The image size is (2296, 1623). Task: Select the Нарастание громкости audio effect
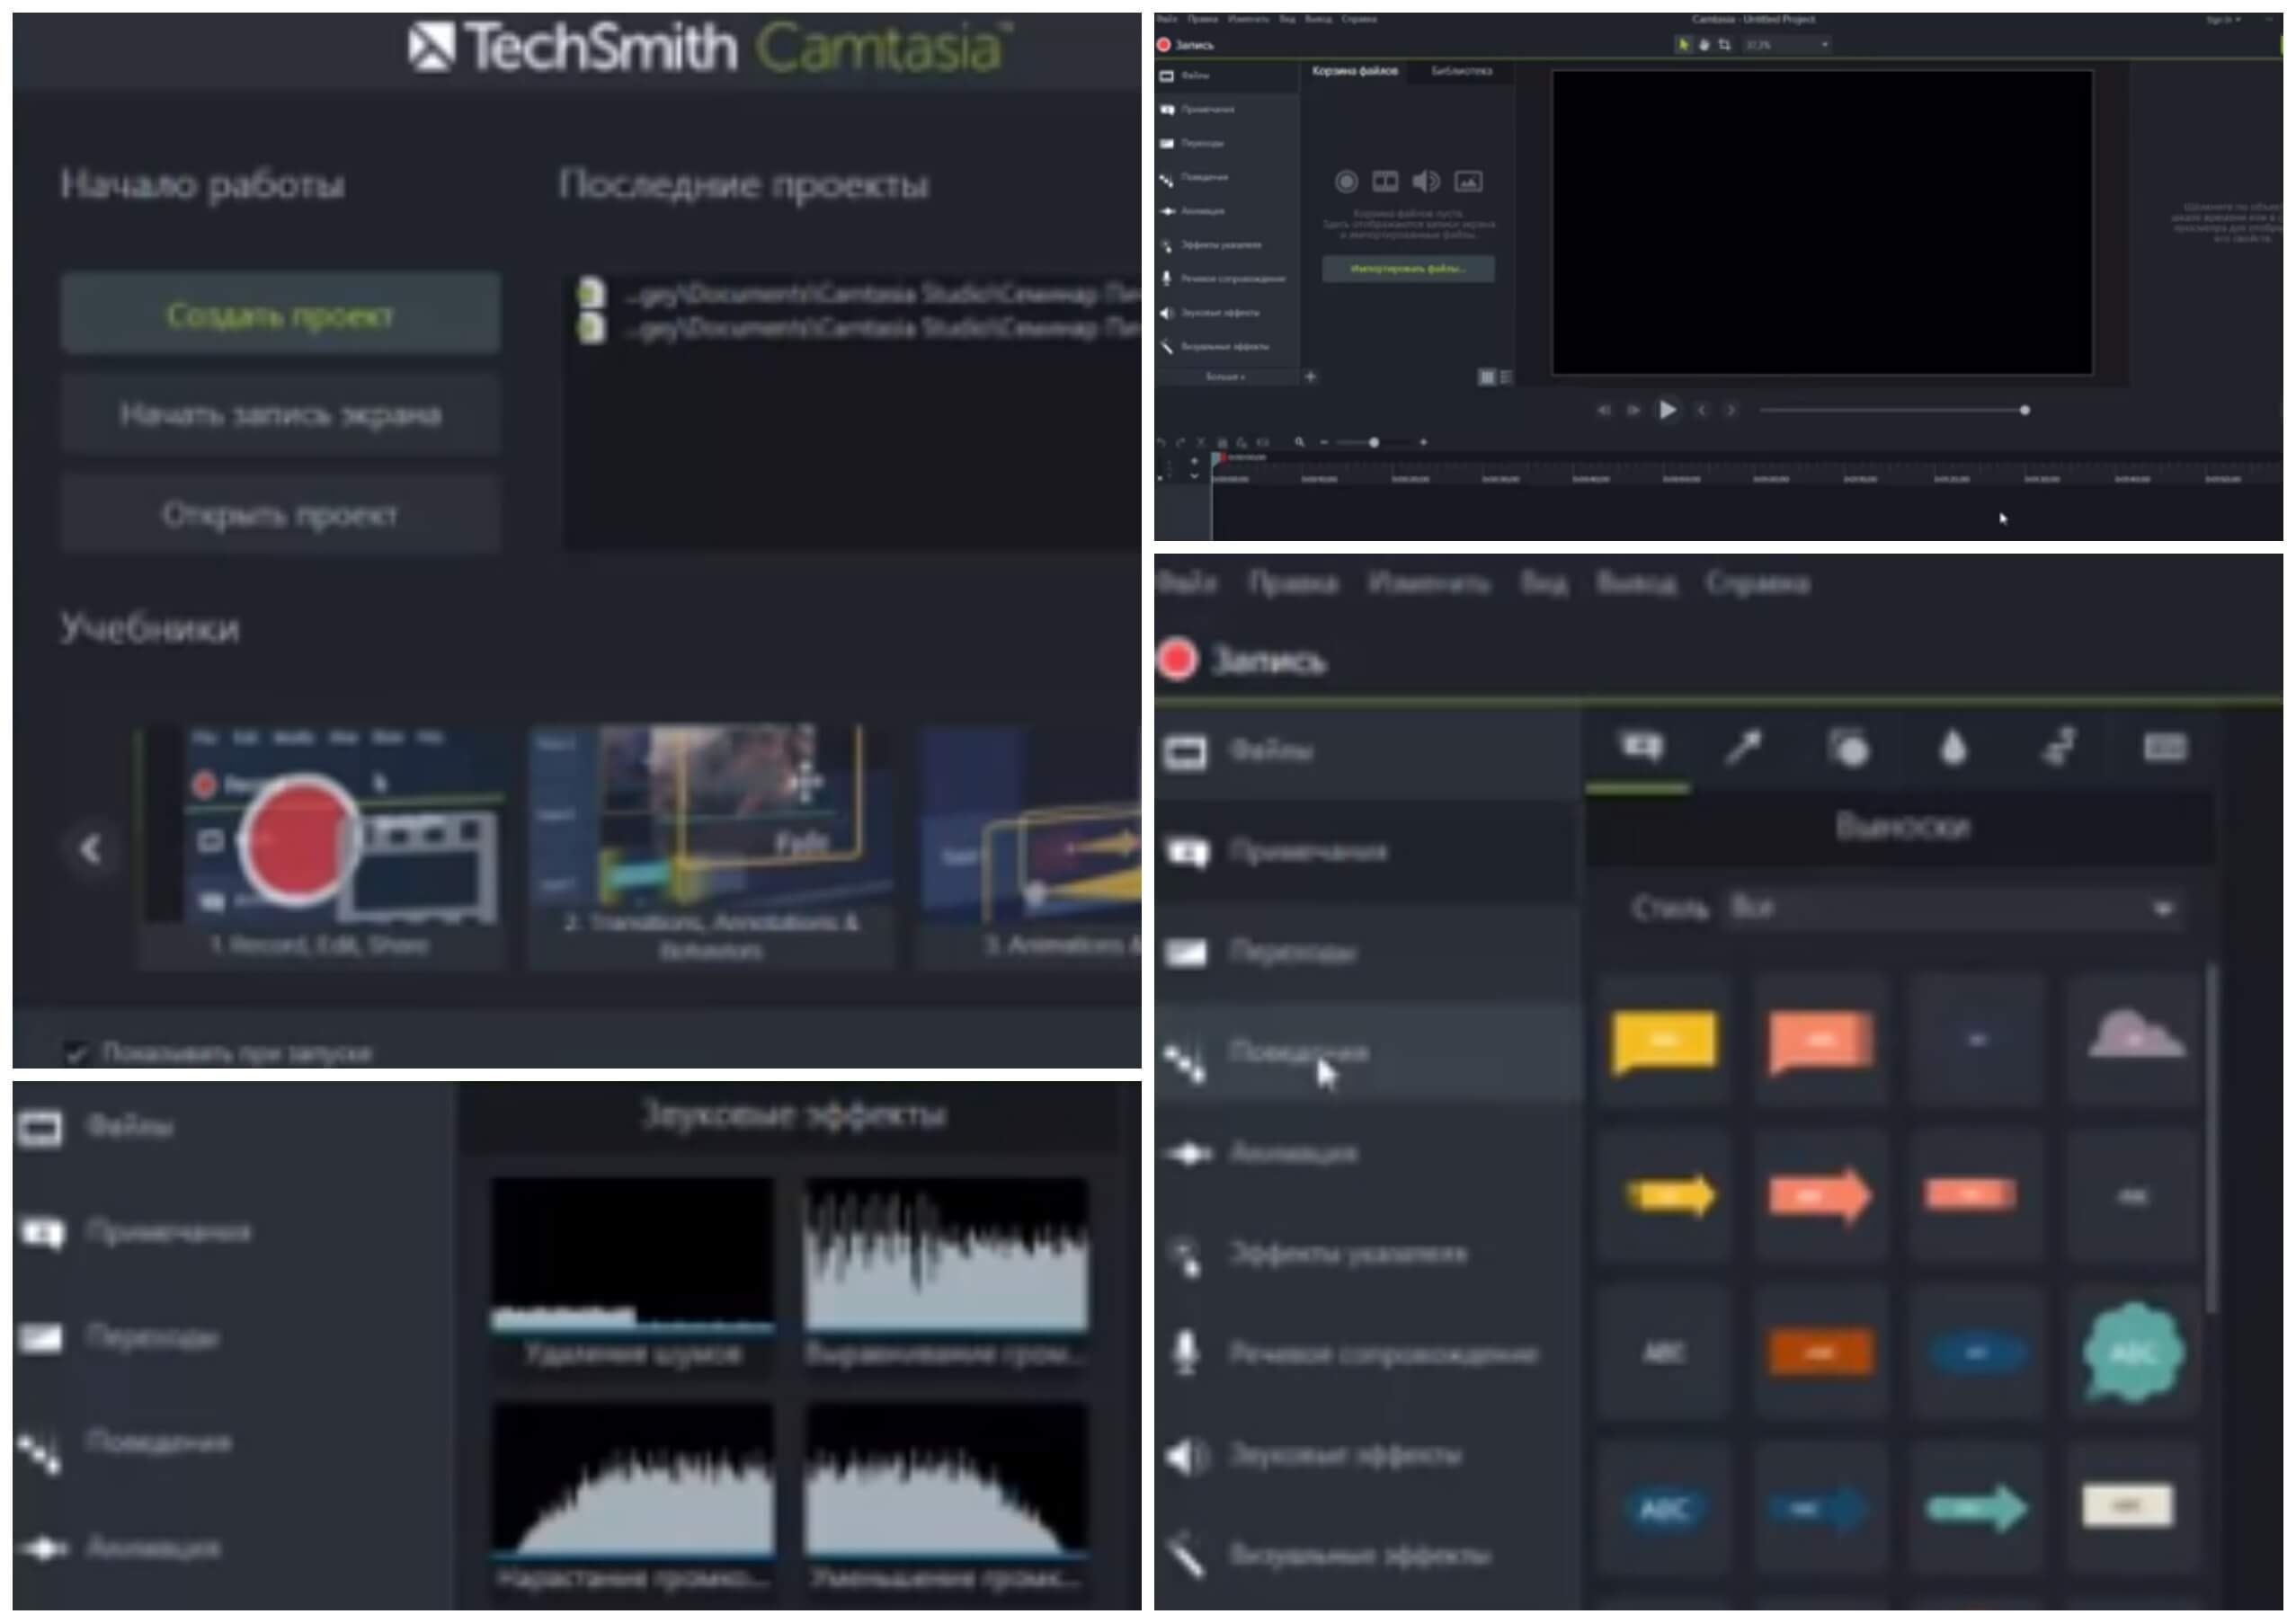pyautogui.click(x=632, y=1497)
